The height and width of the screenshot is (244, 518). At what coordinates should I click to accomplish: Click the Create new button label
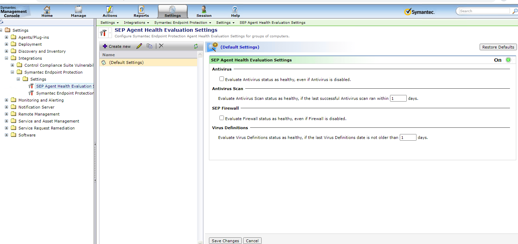tap(120, 46)
